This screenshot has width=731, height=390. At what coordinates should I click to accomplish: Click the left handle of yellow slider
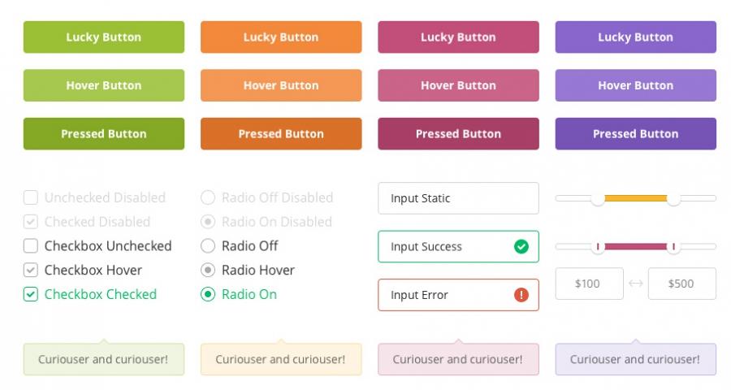click(598, 198)
